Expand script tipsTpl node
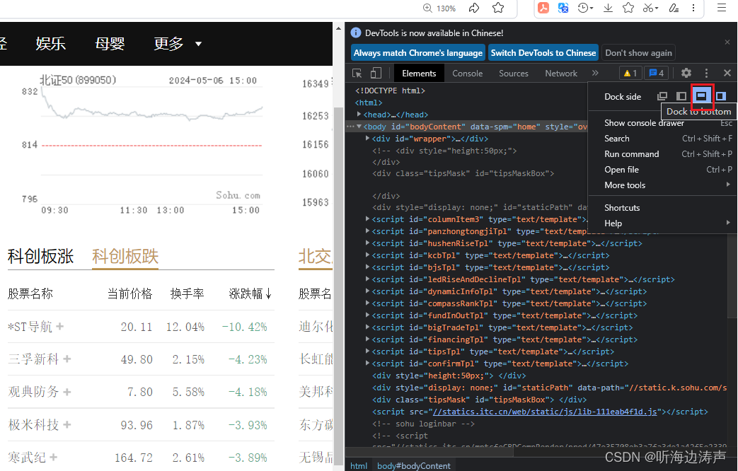Image resolution: width=738 pixels, height=471 pixels. 368,351
